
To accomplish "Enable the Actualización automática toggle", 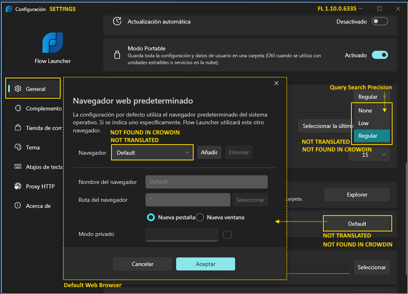I will pyautogui.click(x=380, y=21).
